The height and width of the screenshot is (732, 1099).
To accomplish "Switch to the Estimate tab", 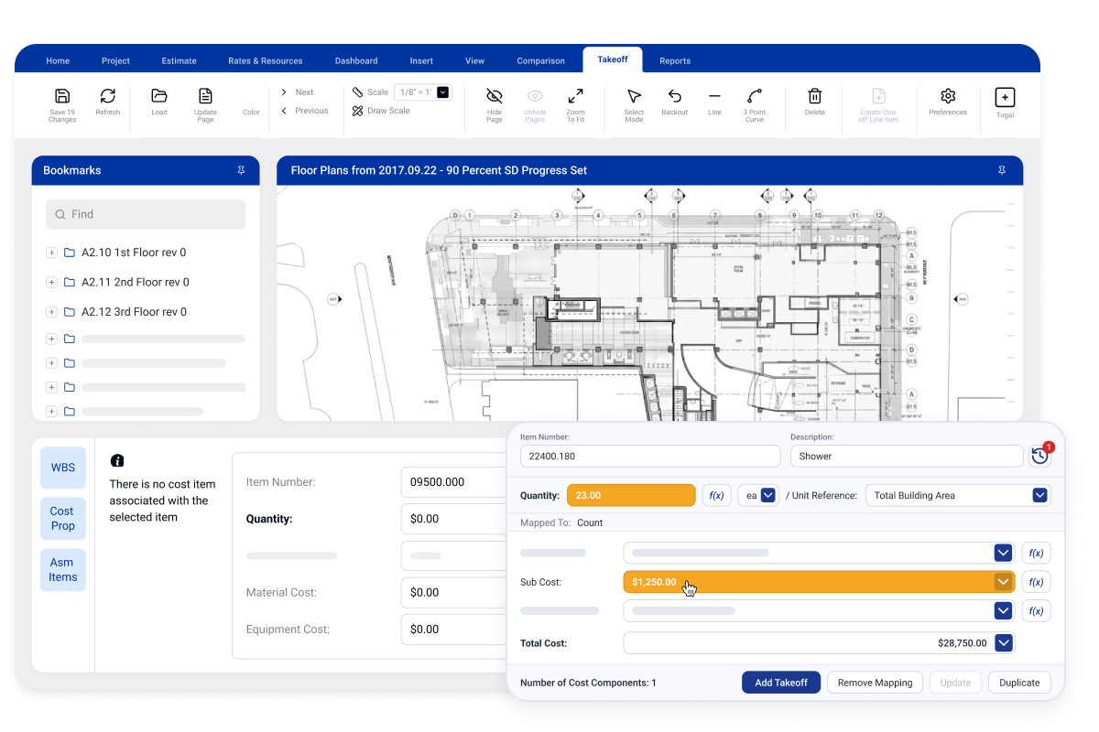I will (x=180, y=61).
